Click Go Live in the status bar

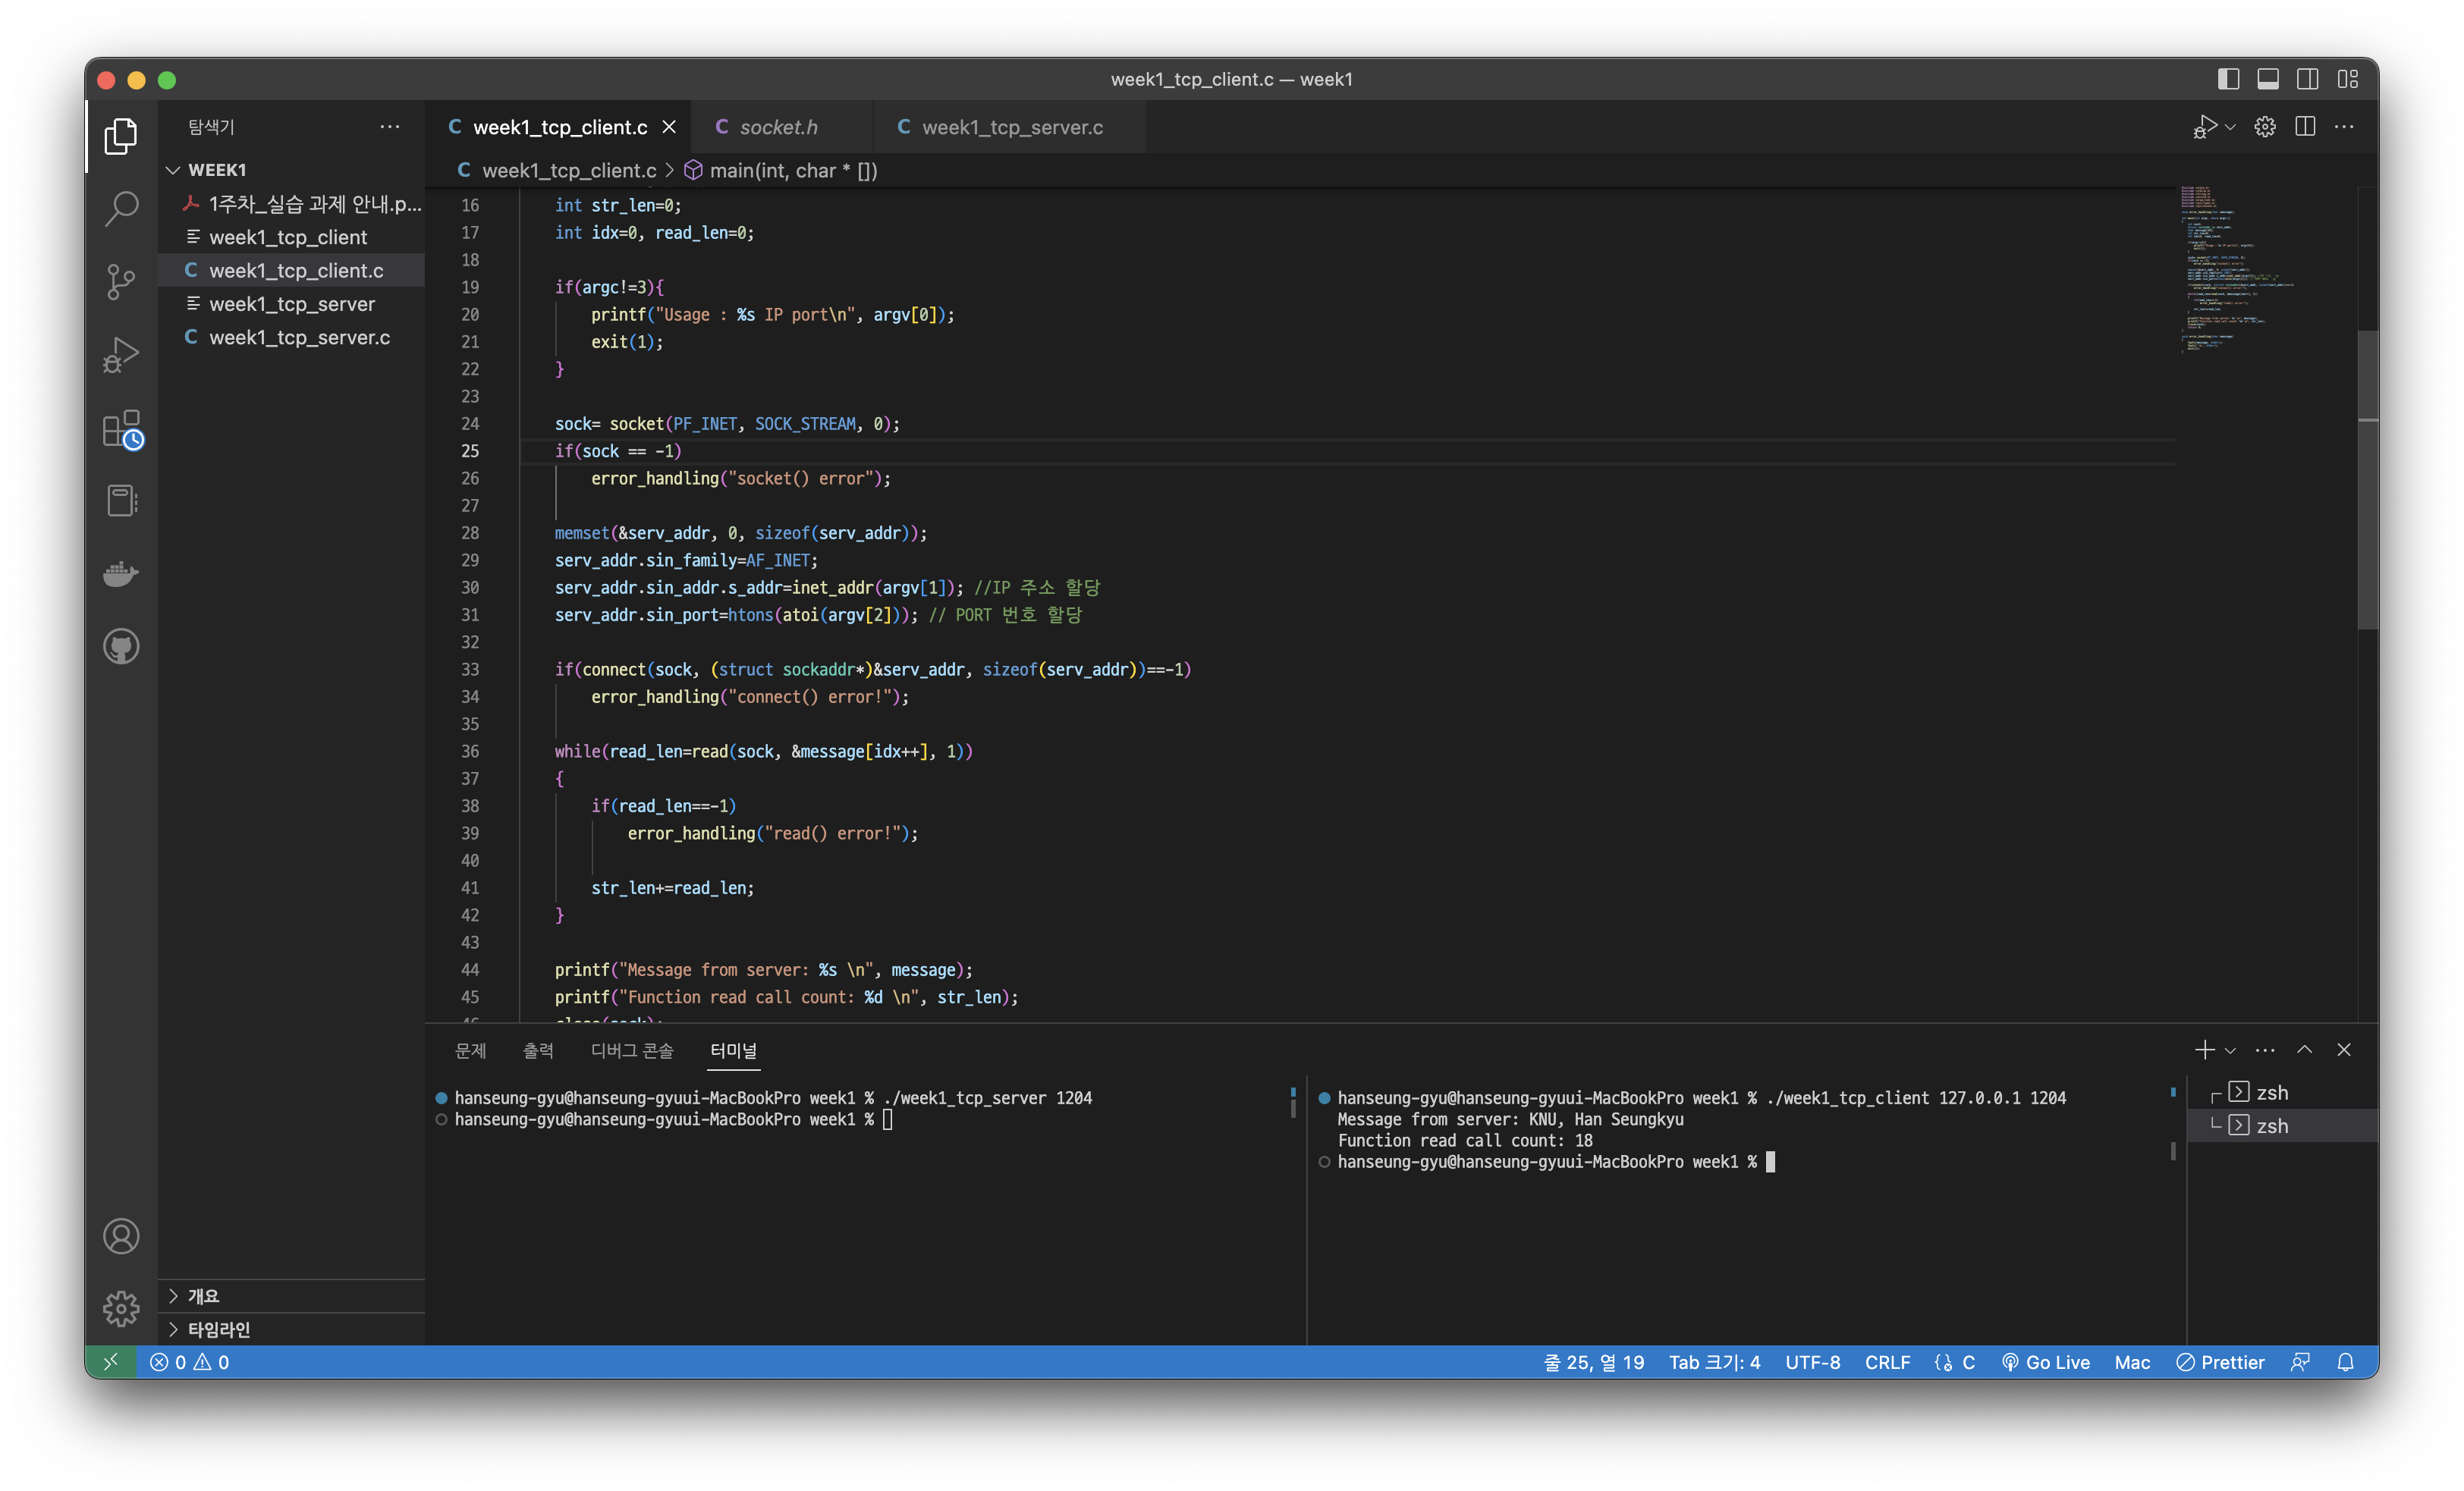click(x=2045, y=1362)
